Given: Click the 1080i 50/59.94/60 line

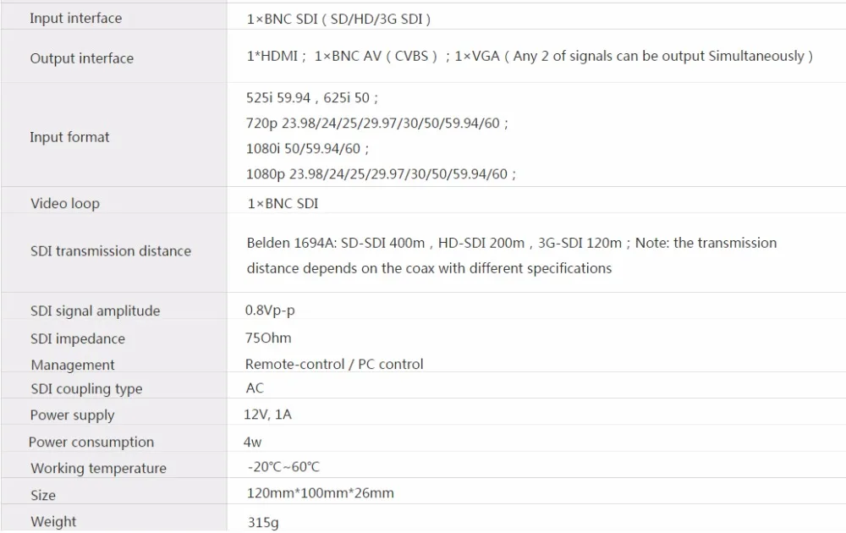Looking at the screenshot, I should pos(307,148).
